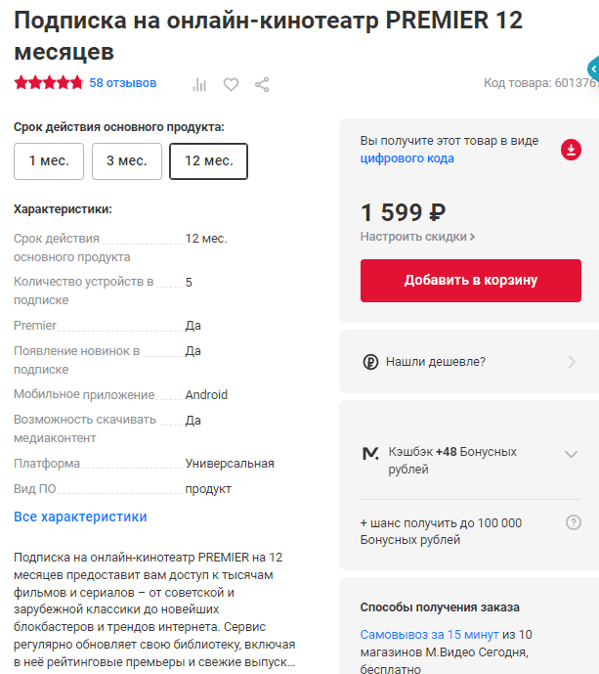Click the question mark help icon
This screenshot has width=599, height=674.
(x=574, y=522)
